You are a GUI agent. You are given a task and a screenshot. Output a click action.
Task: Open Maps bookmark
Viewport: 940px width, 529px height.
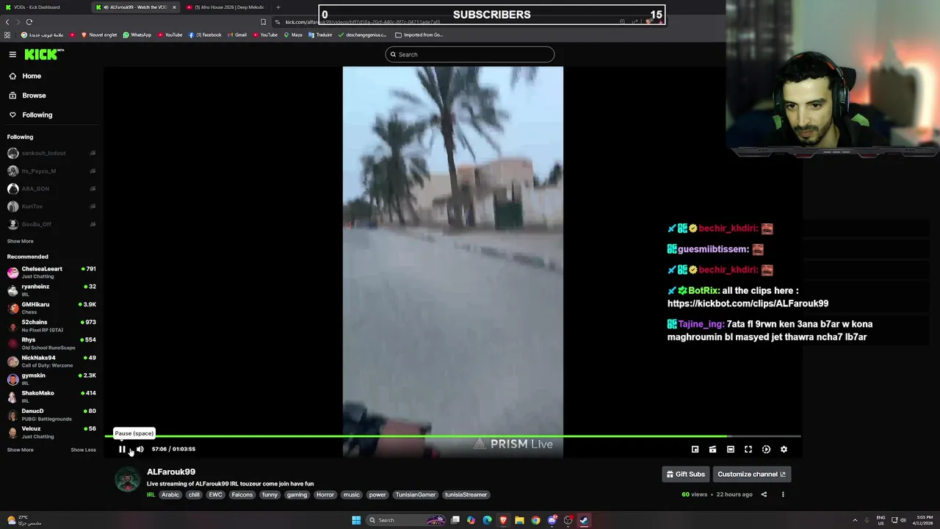292,35
